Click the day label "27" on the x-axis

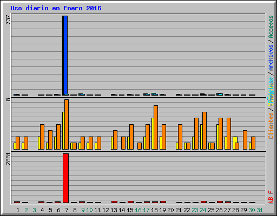[x=227, y=210]
